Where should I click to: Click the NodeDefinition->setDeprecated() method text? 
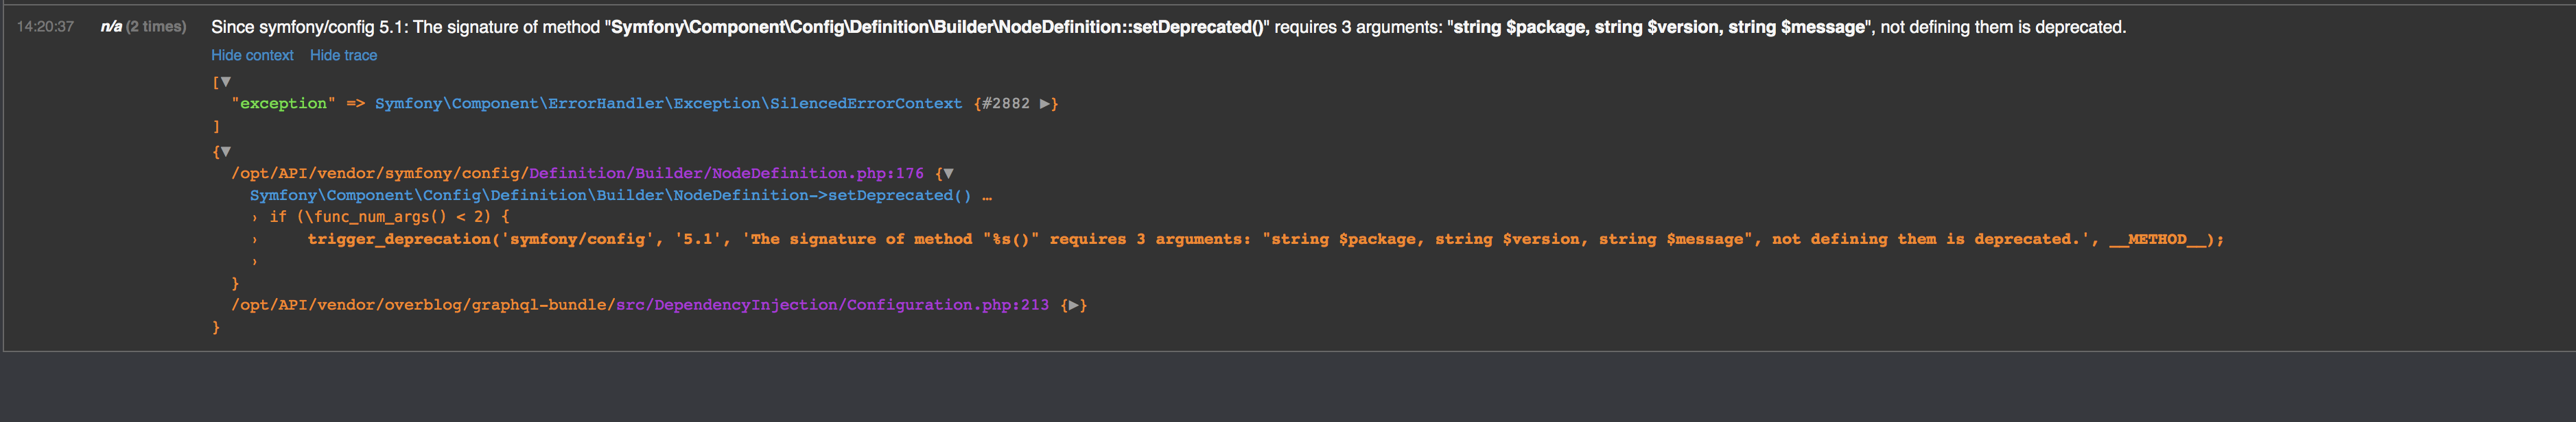(610, 195)
